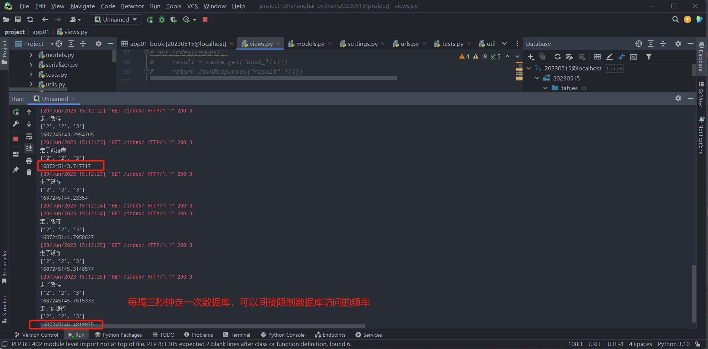The height and width of the screenshot is (349, 708).
Task: Click the Run console vertical scrollbar
Action: (693, 294)
